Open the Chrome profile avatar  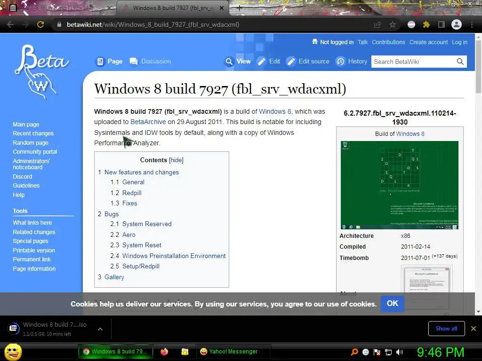click(x=457, y=24)
